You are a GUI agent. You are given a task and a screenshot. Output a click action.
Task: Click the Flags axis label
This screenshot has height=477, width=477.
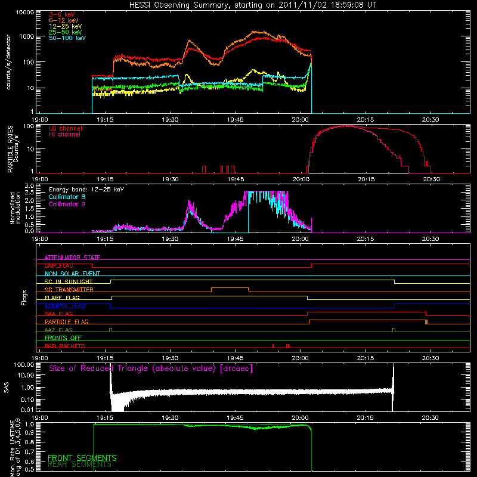24,298
